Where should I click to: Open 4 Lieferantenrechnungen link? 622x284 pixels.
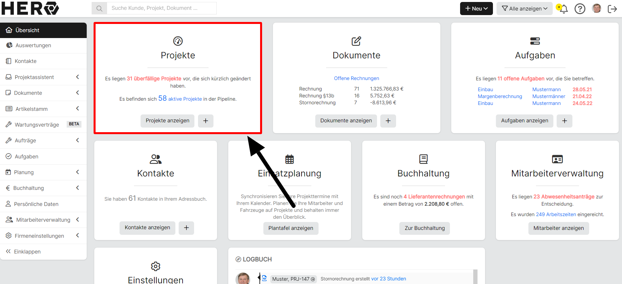434,197
